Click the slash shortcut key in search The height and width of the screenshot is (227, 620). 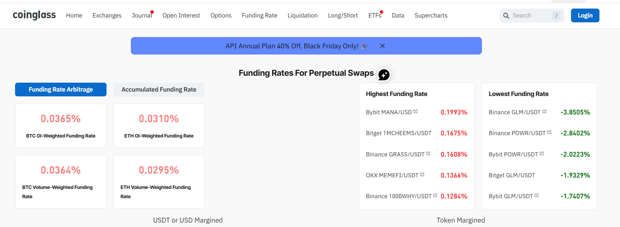556,15
